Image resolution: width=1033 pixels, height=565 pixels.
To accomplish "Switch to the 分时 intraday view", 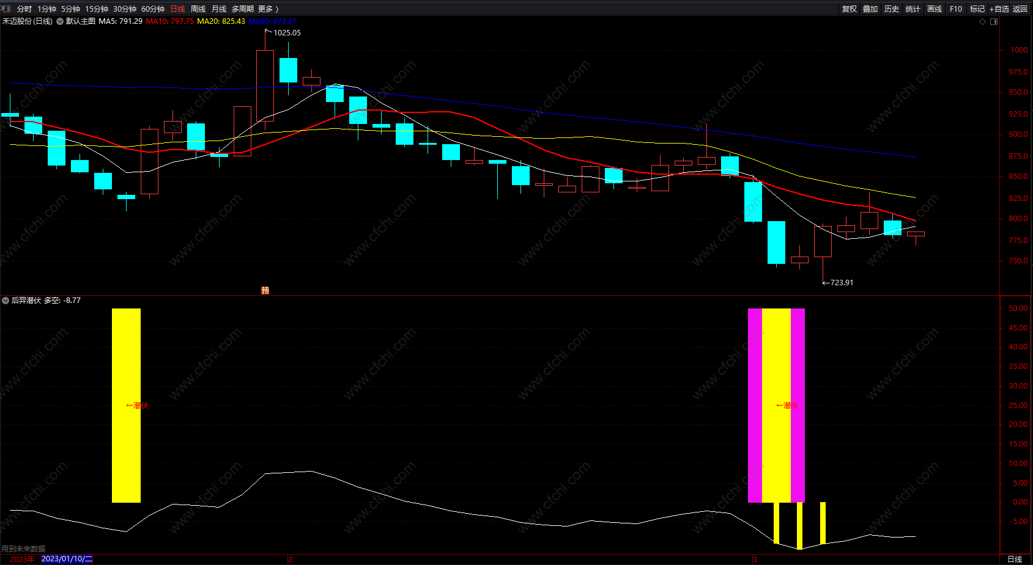I will tap(24, 9).
